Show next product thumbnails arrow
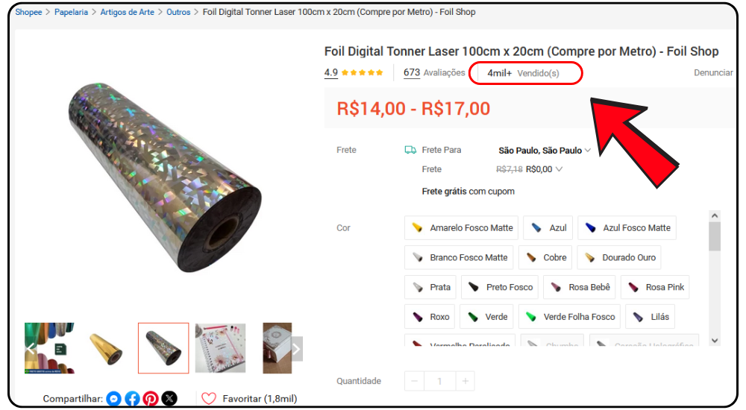 [296, 349]
